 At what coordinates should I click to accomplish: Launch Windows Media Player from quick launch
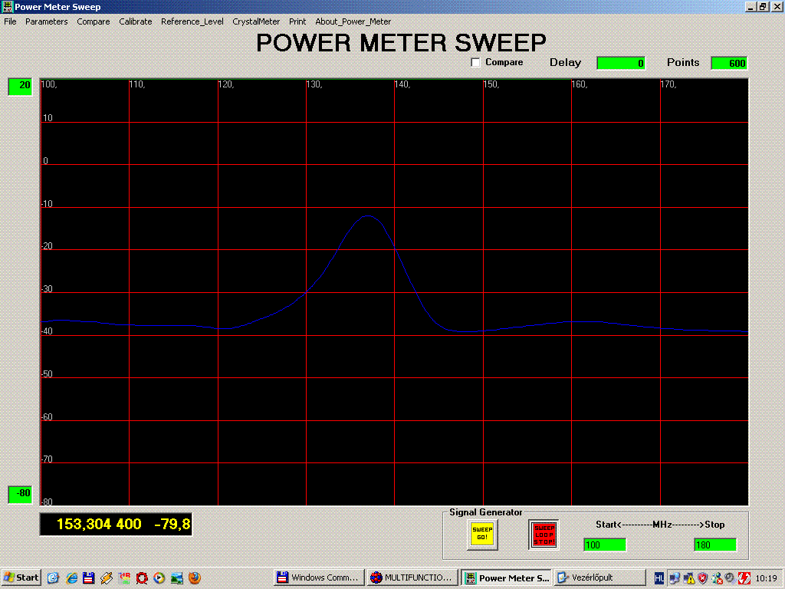coord(159,578)
